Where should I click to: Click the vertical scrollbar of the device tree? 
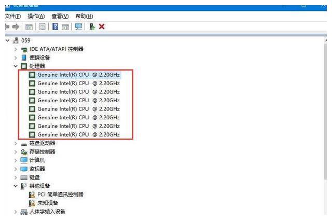325,111
